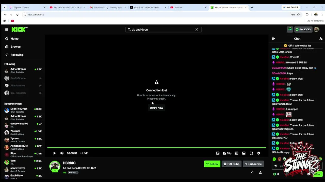Click the player progress bar

(x=156, y=148)
